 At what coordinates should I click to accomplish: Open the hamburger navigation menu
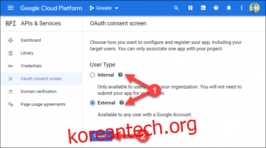(x=11, y=8)
